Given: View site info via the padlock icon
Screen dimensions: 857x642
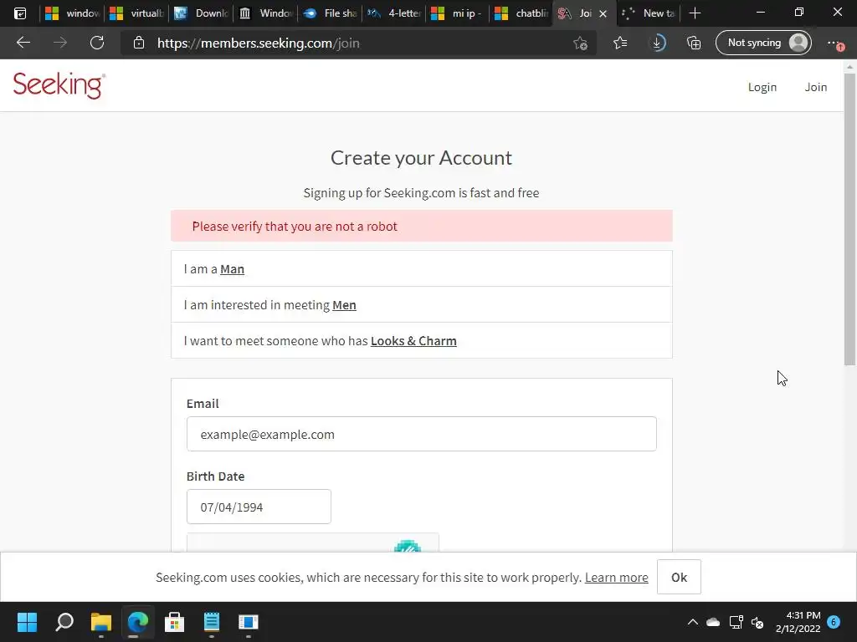Looking at the screenshot, I should (x=139, y=43).
